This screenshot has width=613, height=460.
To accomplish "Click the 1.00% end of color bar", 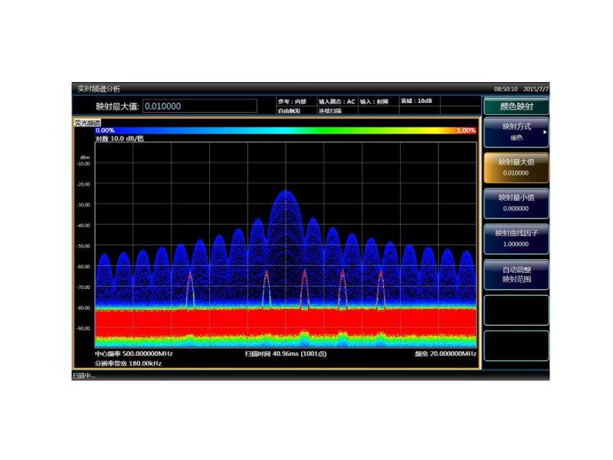I will (466, 130).
